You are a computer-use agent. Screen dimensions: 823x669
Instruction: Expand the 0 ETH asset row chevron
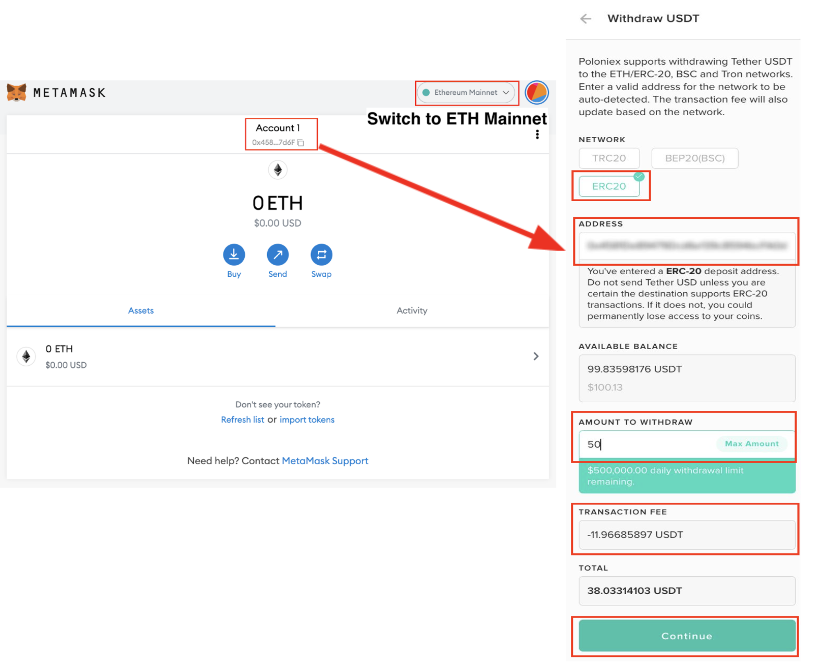coord(536,356)
